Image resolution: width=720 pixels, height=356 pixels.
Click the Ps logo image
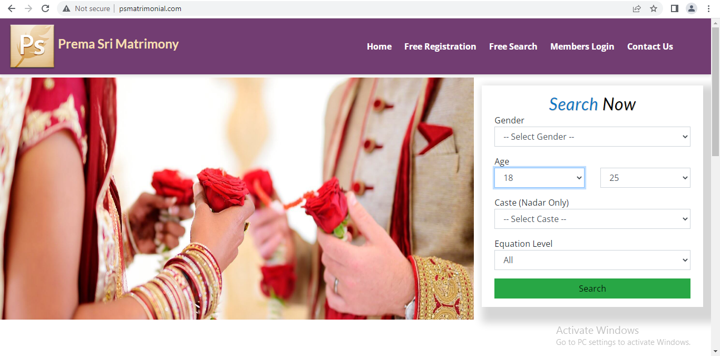(x=32, y=46)
